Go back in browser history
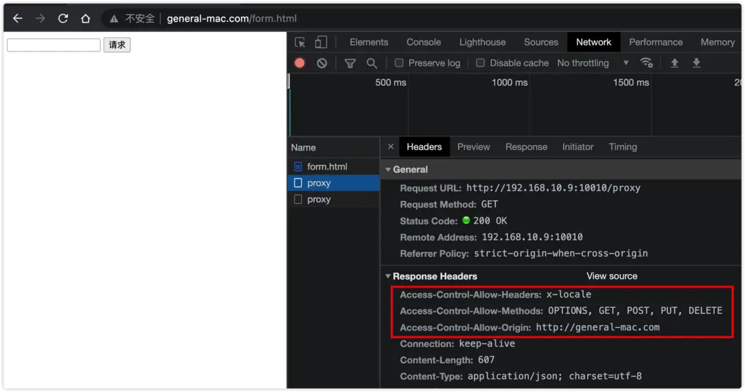The image size is (745, 392). 18,18
